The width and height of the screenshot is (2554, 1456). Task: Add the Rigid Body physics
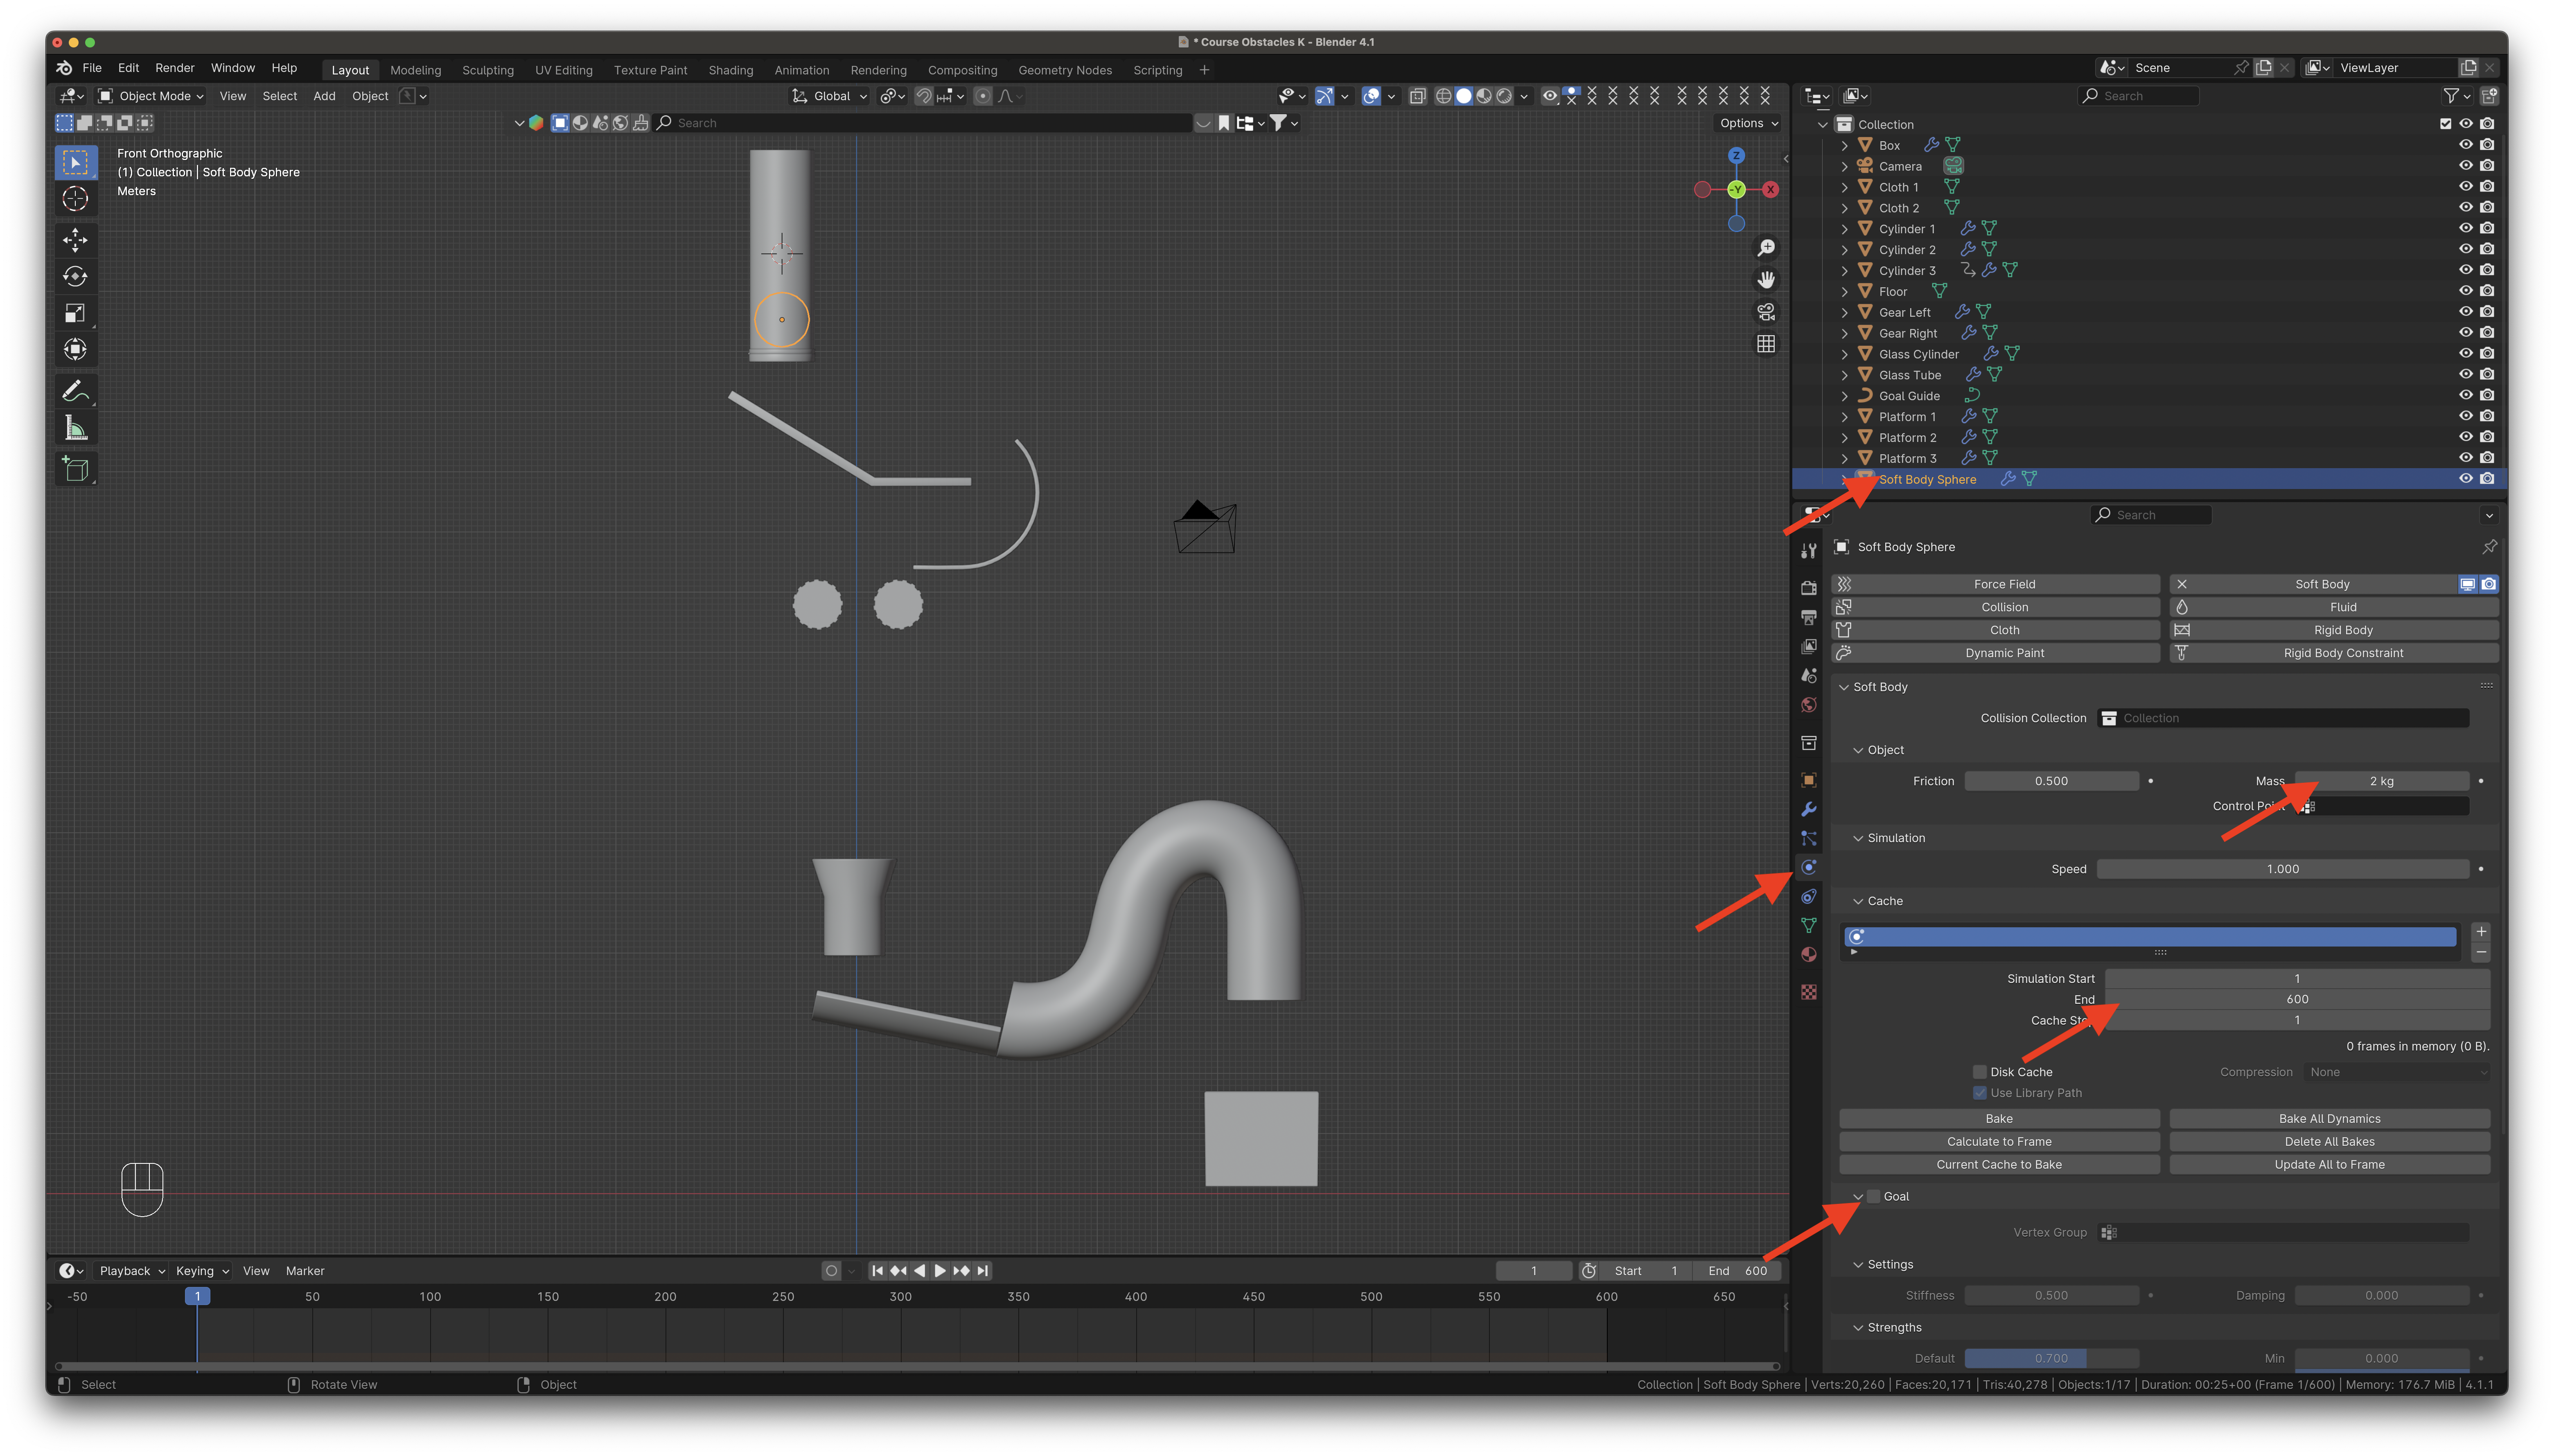point(2333,630)
